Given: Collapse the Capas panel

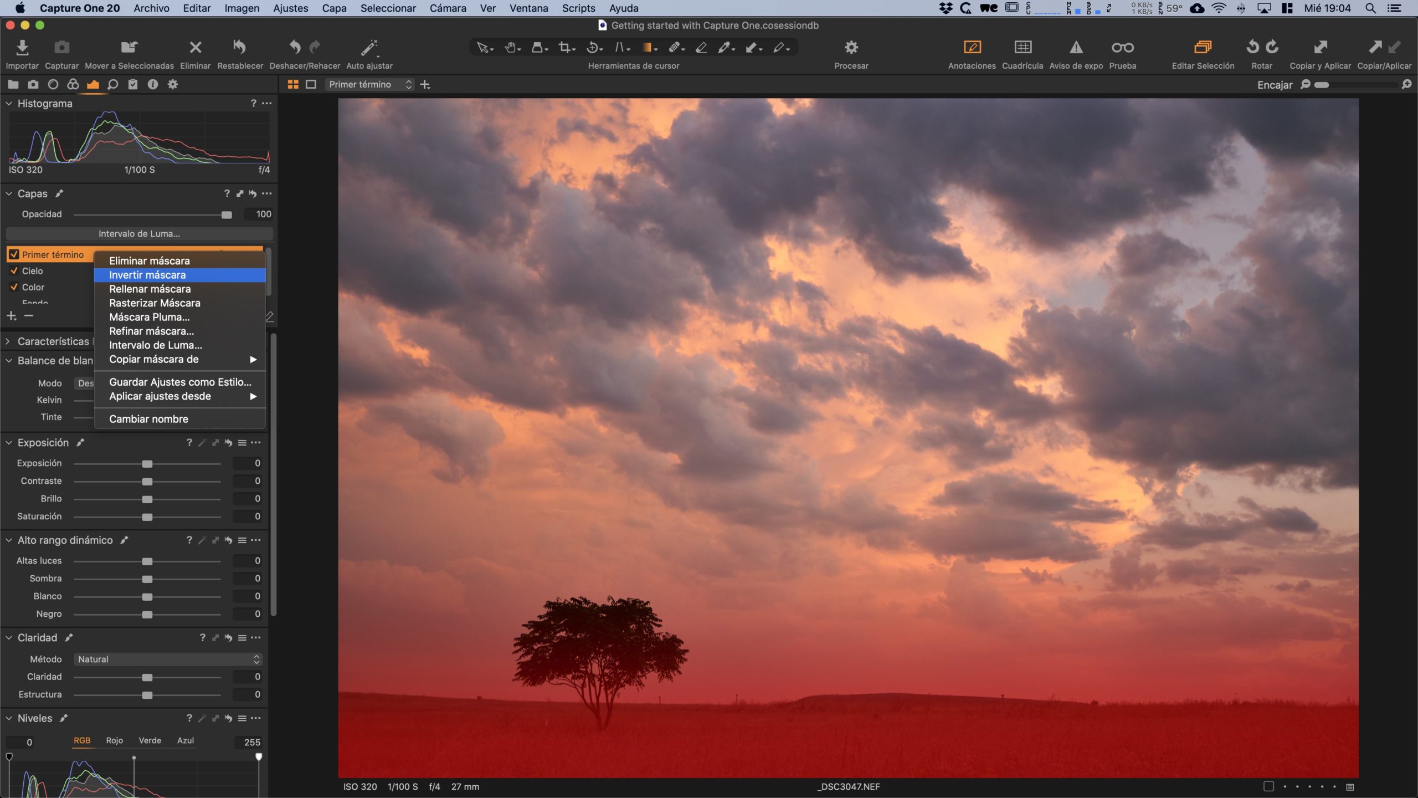Looking at the screenshot, I should [x=9, y=193].
